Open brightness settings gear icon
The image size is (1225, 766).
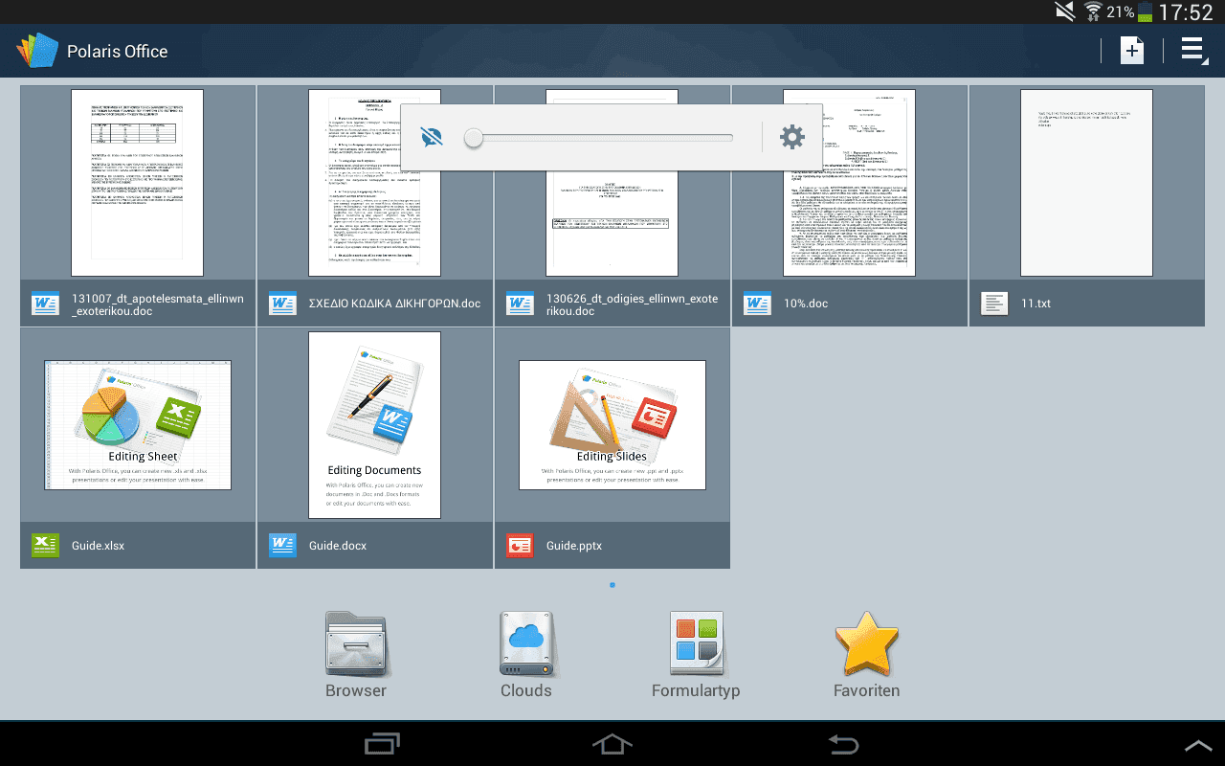792,137
